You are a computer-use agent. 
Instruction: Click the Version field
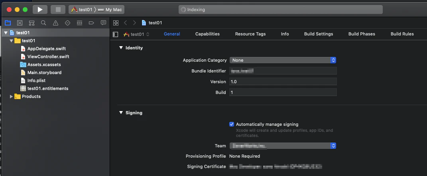click(x=283, y=82)
